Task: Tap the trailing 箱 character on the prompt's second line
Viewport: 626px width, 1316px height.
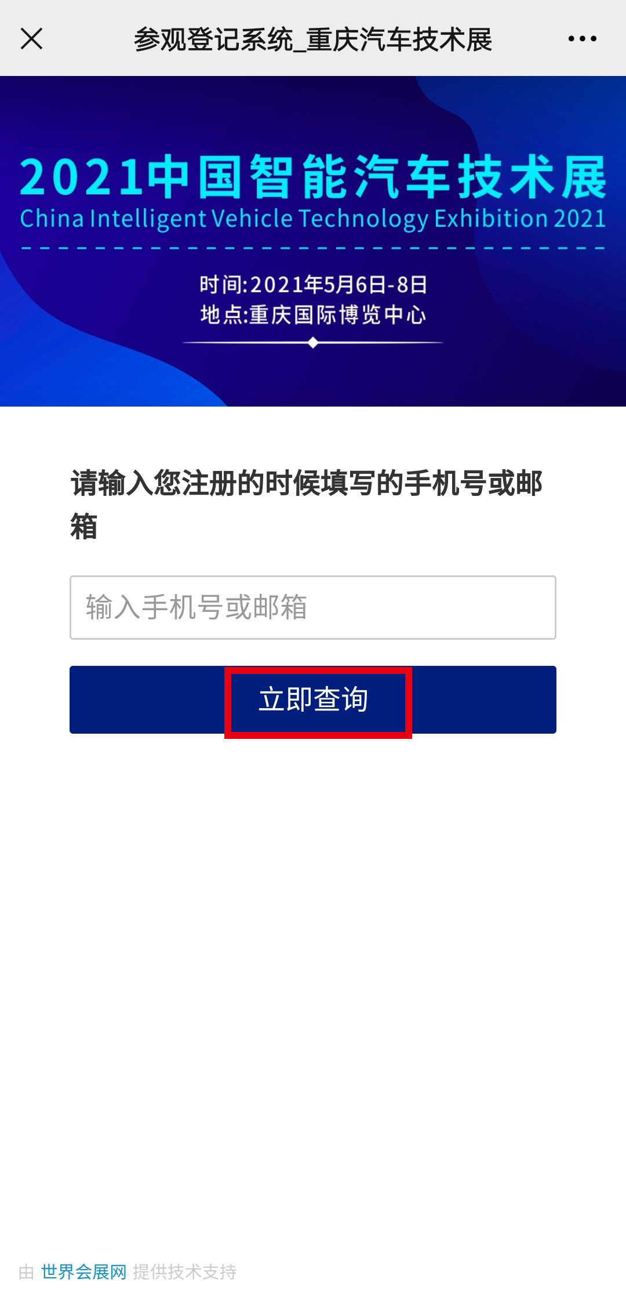Action: point(84,527)
